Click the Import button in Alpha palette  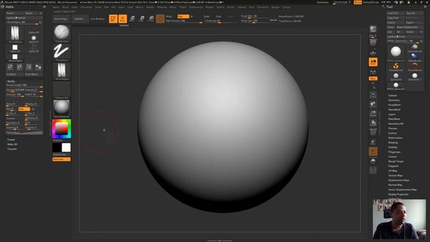(15, 13)
